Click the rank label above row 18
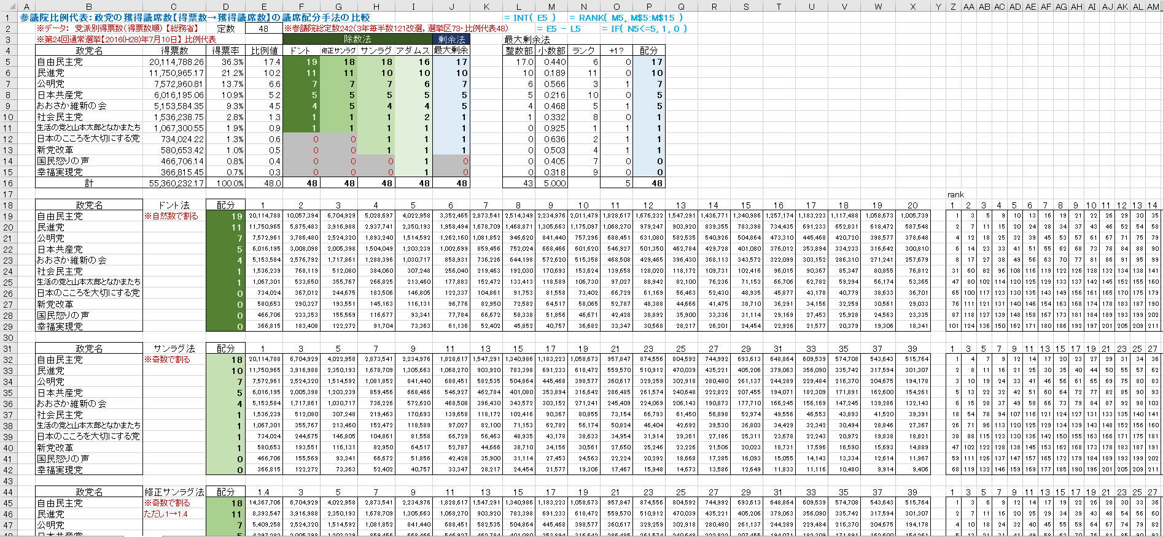The height and width of the screenshot is (537, 1163). pos(955,195)
